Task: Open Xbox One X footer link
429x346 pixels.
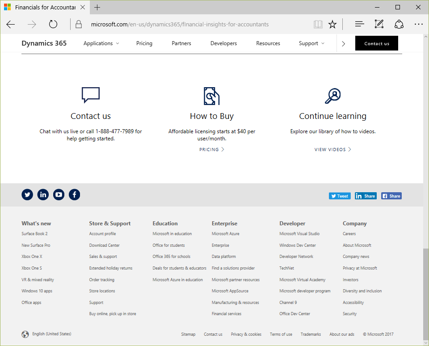Action: [x=32, y=257]
